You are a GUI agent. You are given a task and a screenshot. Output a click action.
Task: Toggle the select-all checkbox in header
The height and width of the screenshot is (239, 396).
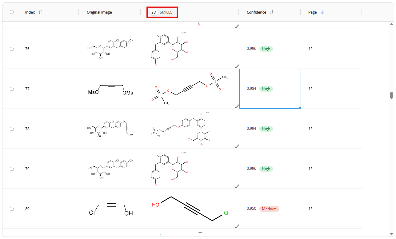tap(12, 12)
